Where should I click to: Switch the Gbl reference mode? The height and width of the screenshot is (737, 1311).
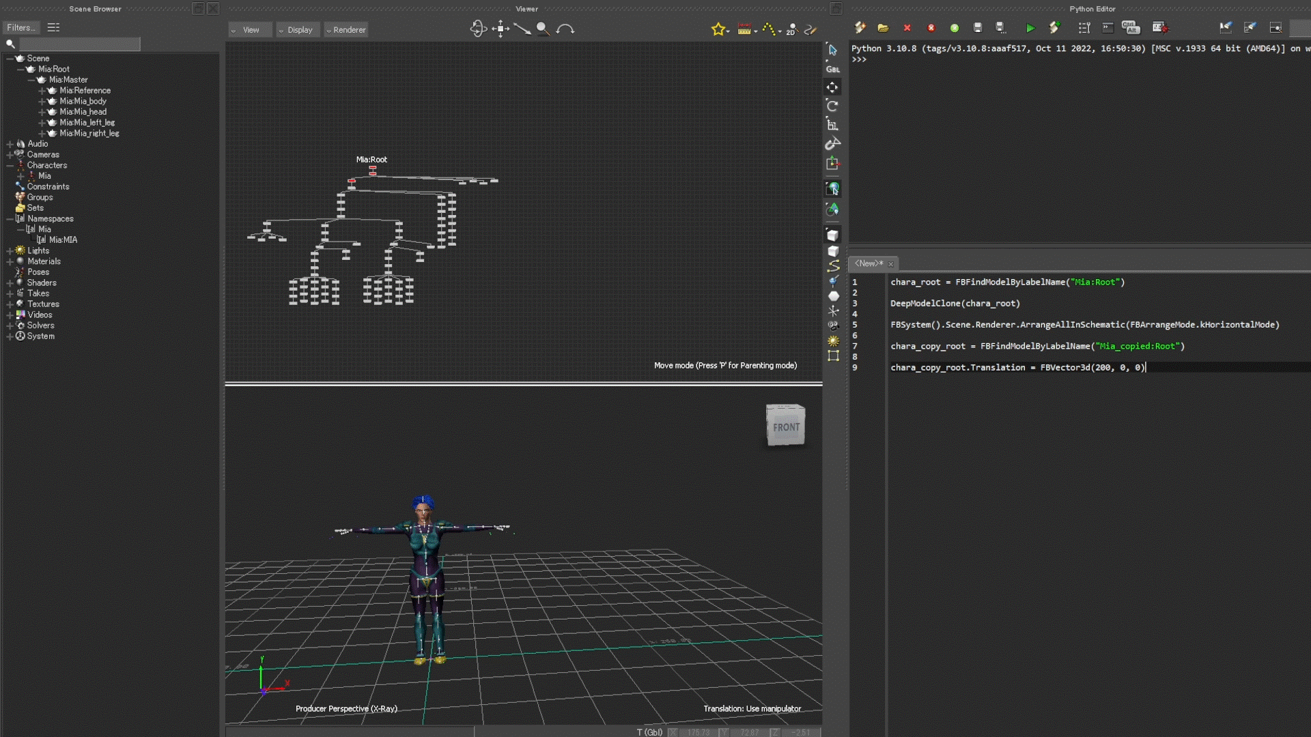833,69
